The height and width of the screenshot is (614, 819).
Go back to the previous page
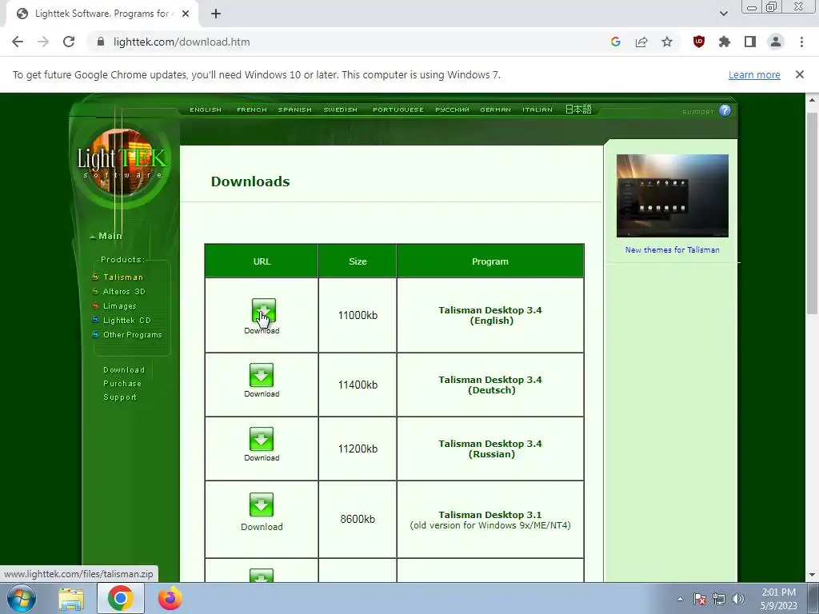coord(18,42)
